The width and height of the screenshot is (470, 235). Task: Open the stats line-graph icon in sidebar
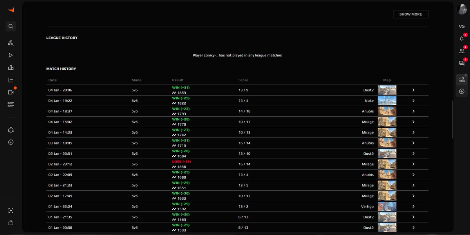pos(11,80)
